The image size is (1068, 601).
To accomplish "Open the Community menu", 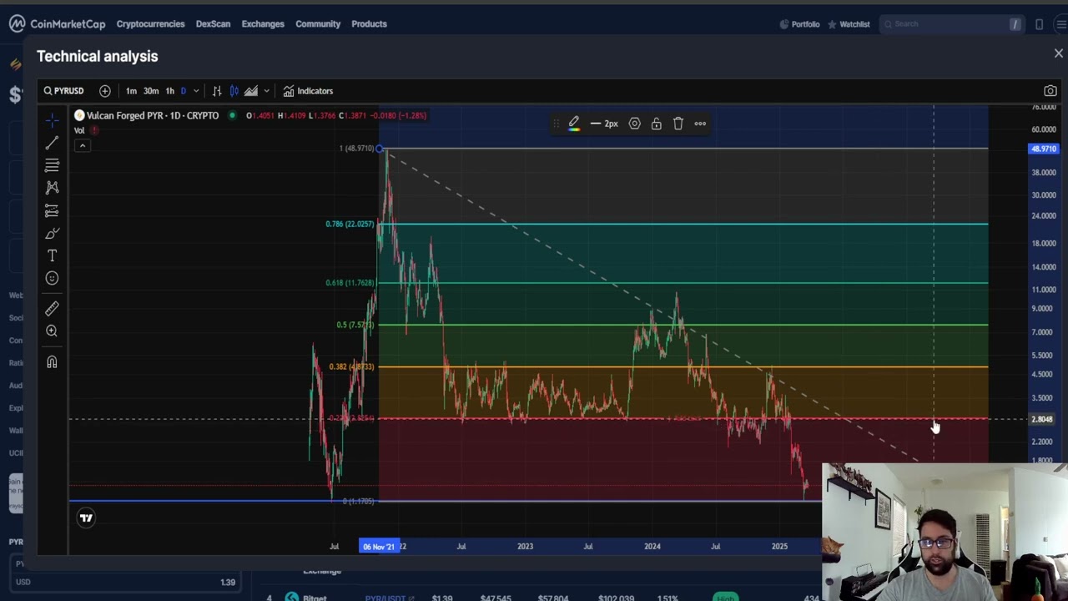I will (318, 24).
